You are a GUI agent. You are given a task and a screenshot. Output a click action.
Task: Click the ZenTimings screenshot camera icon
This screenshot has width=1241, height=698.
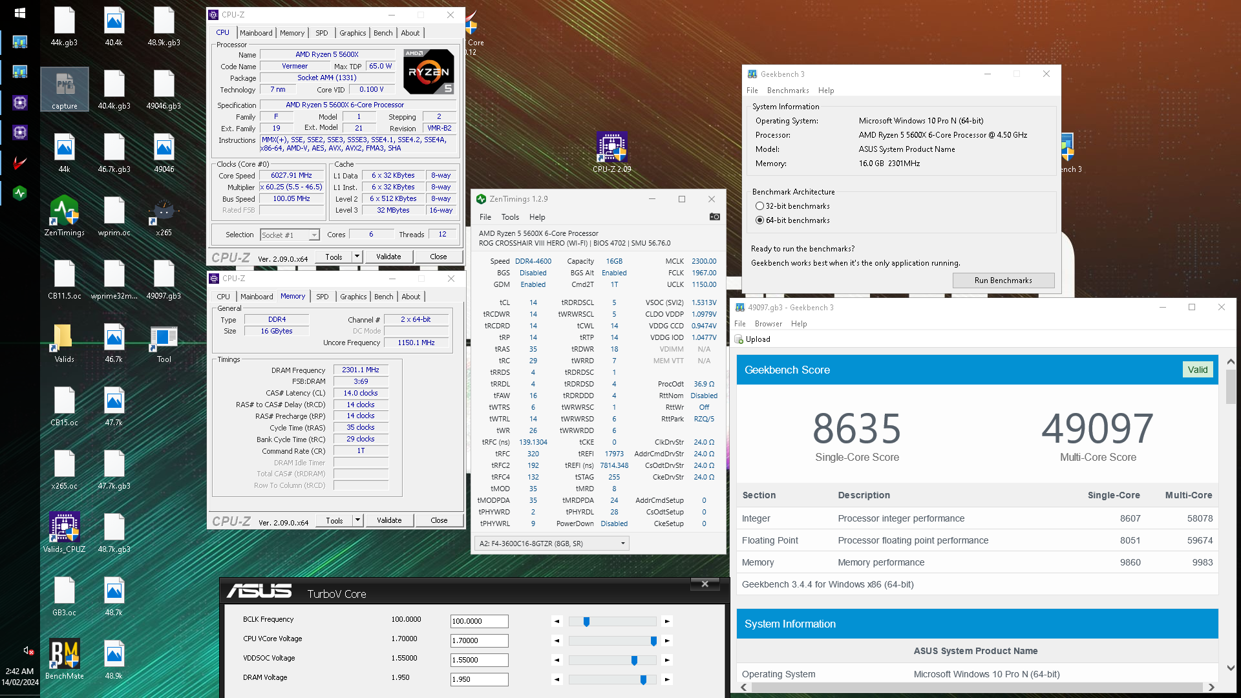(x=714, y=217)
